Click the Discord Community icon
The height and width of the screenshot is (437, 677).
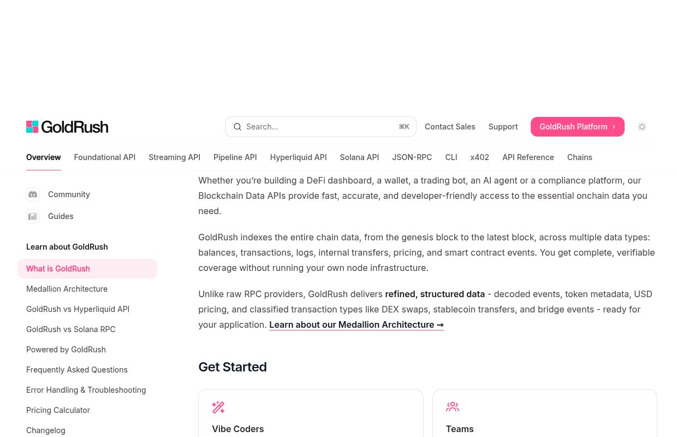[33, 194]
